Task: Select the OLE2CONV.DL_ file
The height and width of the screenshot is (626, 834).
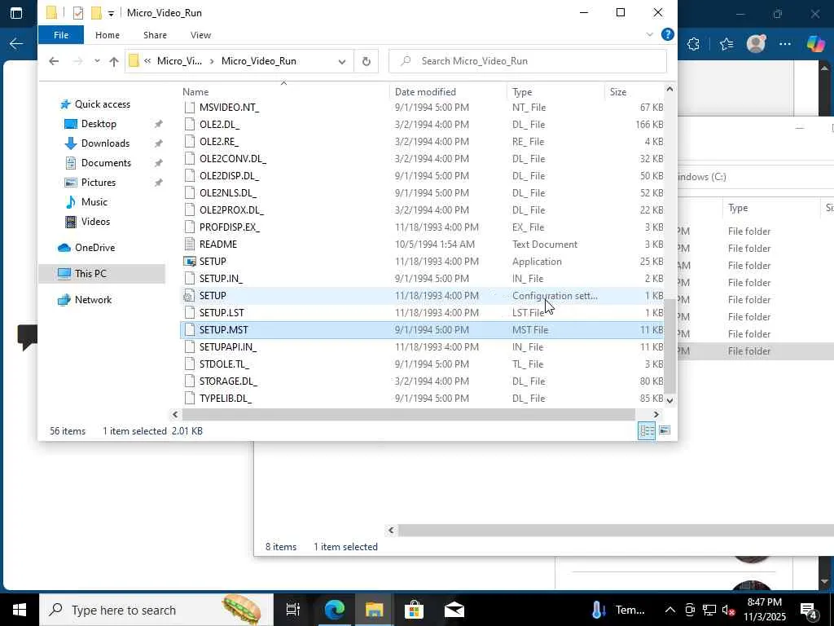Action: point(232,159)
